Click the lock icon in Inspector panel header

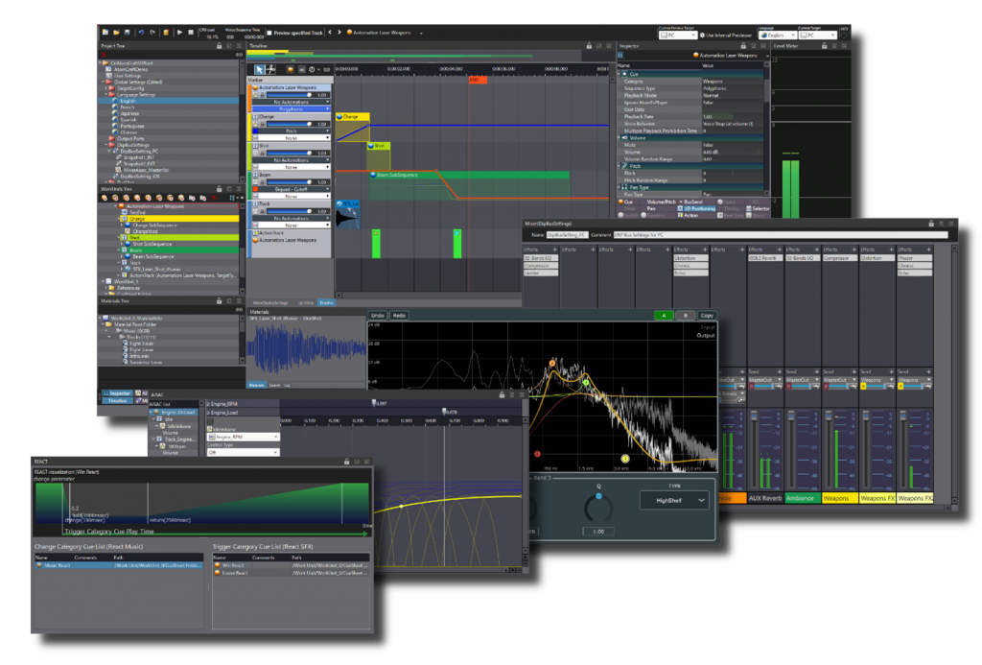[x=744, y=45]
